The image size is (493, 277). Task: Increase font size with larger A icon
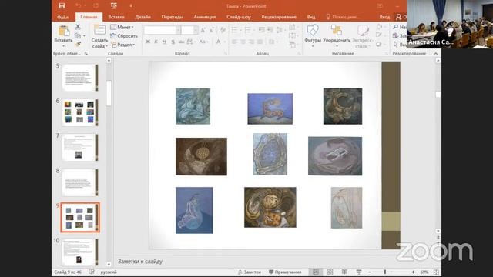pyautogui.click(x=203, y=30)
